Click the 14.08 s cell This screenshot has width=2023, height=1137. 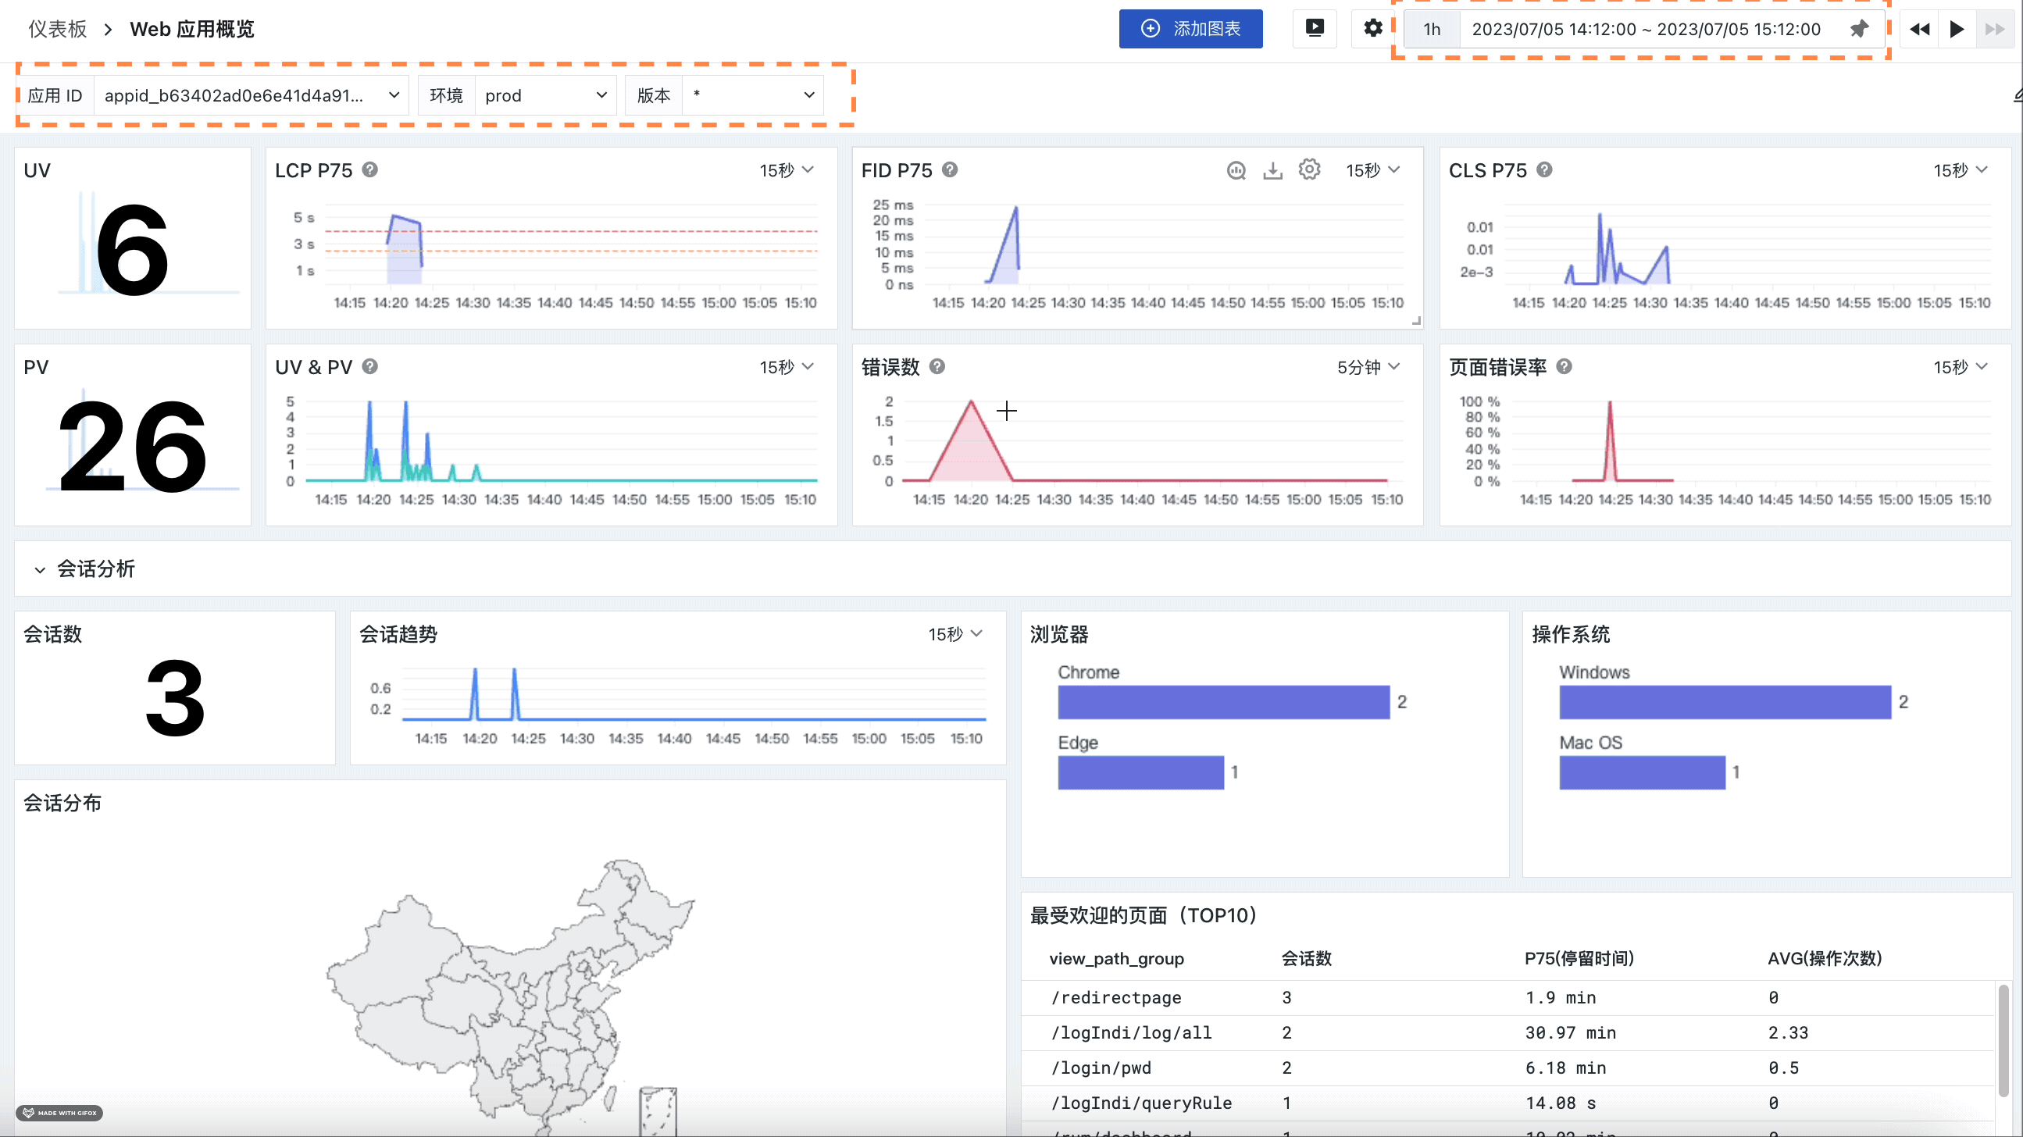[x=1561, y=1103]
